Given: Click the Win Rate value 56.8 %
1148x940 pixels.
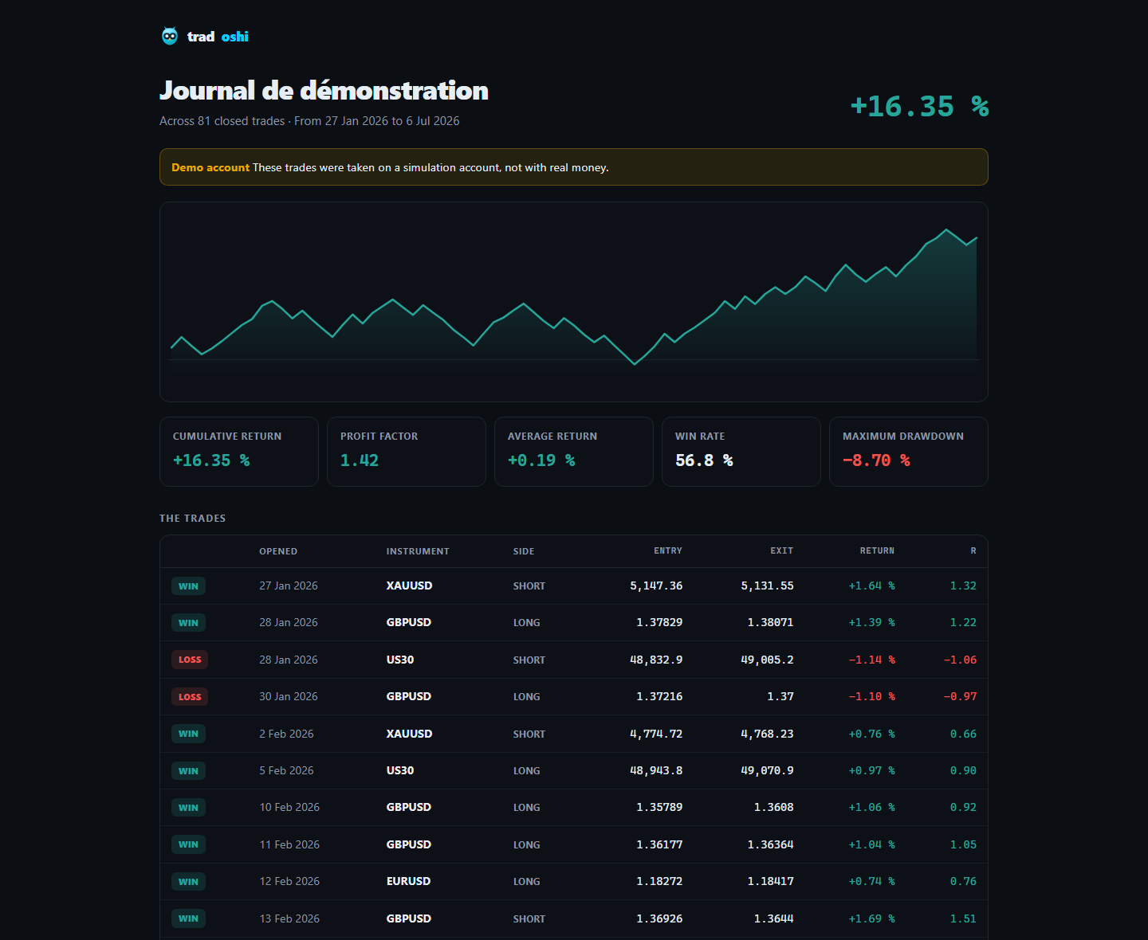Looking at the screenshot, I should (x=704, y=460).
